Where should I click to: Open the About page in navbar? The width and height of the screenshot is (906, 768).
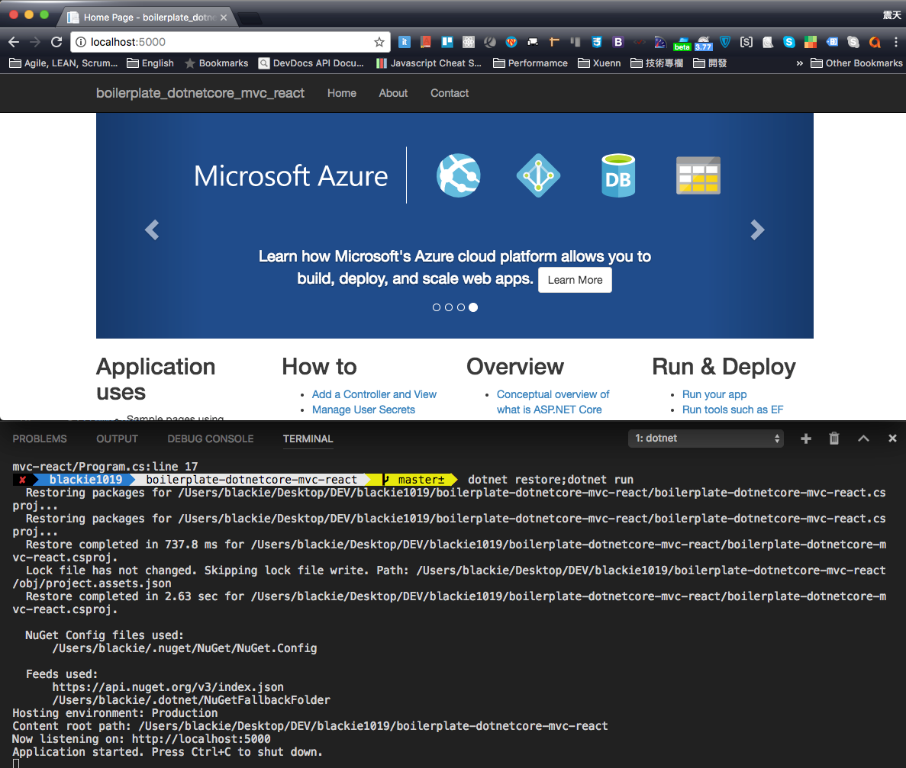click(393, 93)
